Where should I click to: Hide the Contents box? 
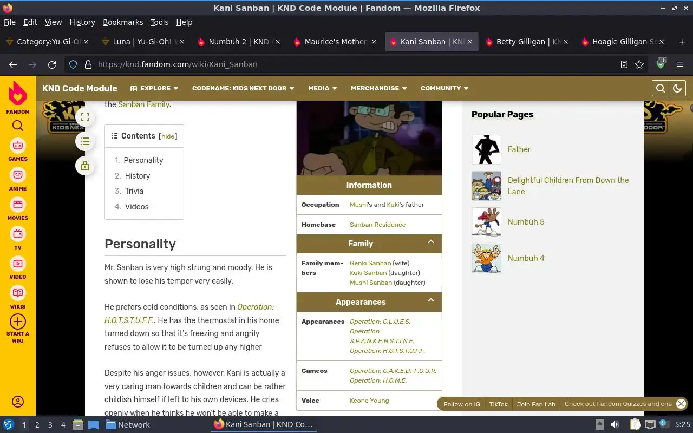[x=168, y=136]
